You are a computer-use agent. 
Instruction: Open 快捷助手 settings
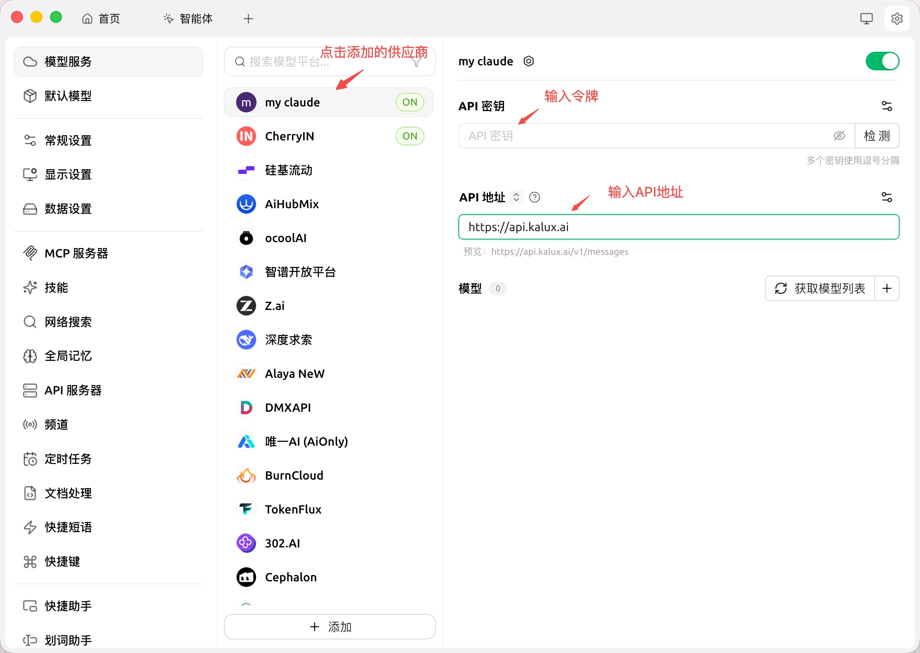pos(108,606)
